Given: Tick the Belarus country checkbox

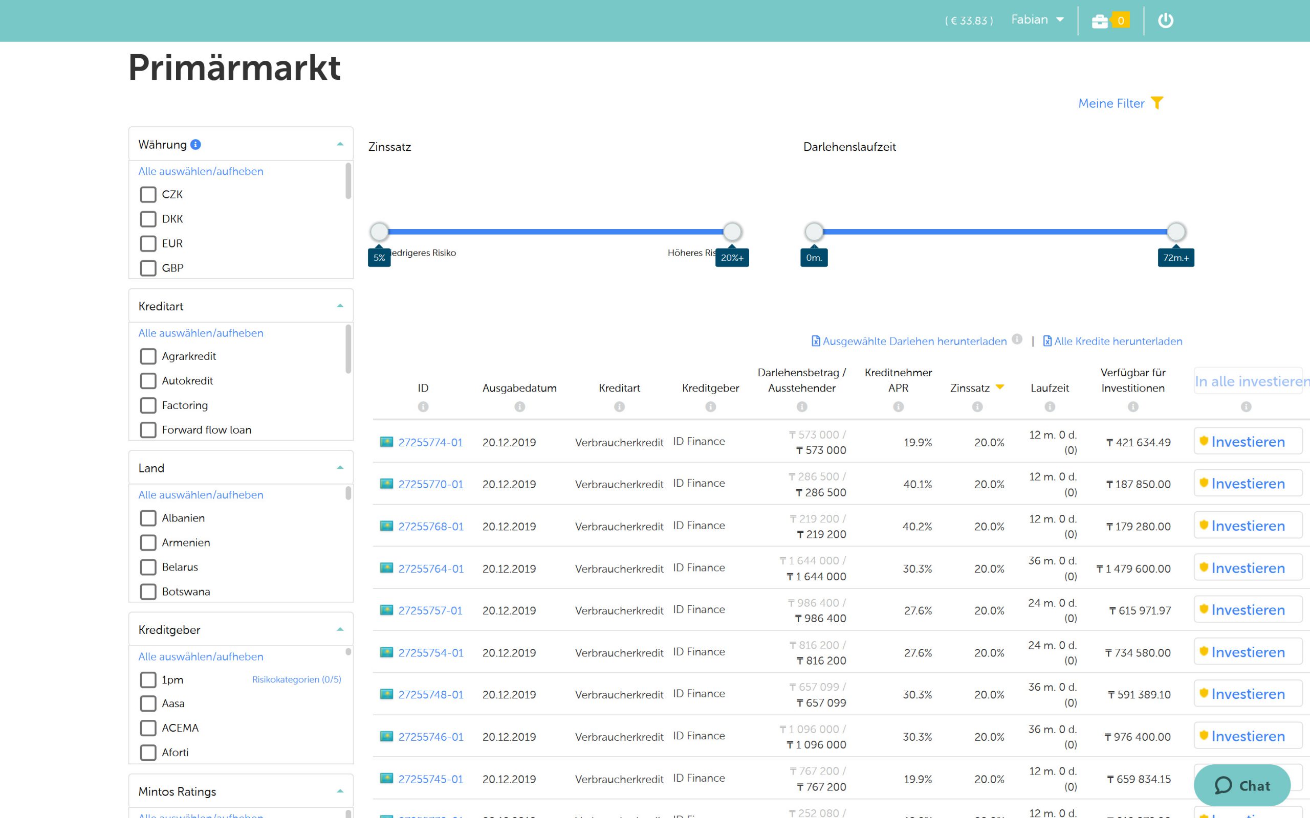Looking at the screenshot, I should coord(148,567).
